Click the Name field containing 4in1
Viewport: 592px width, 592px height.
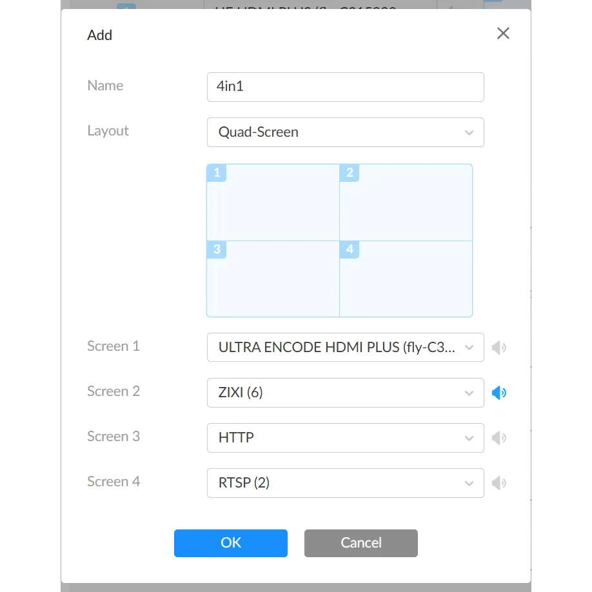click(346, 86)
